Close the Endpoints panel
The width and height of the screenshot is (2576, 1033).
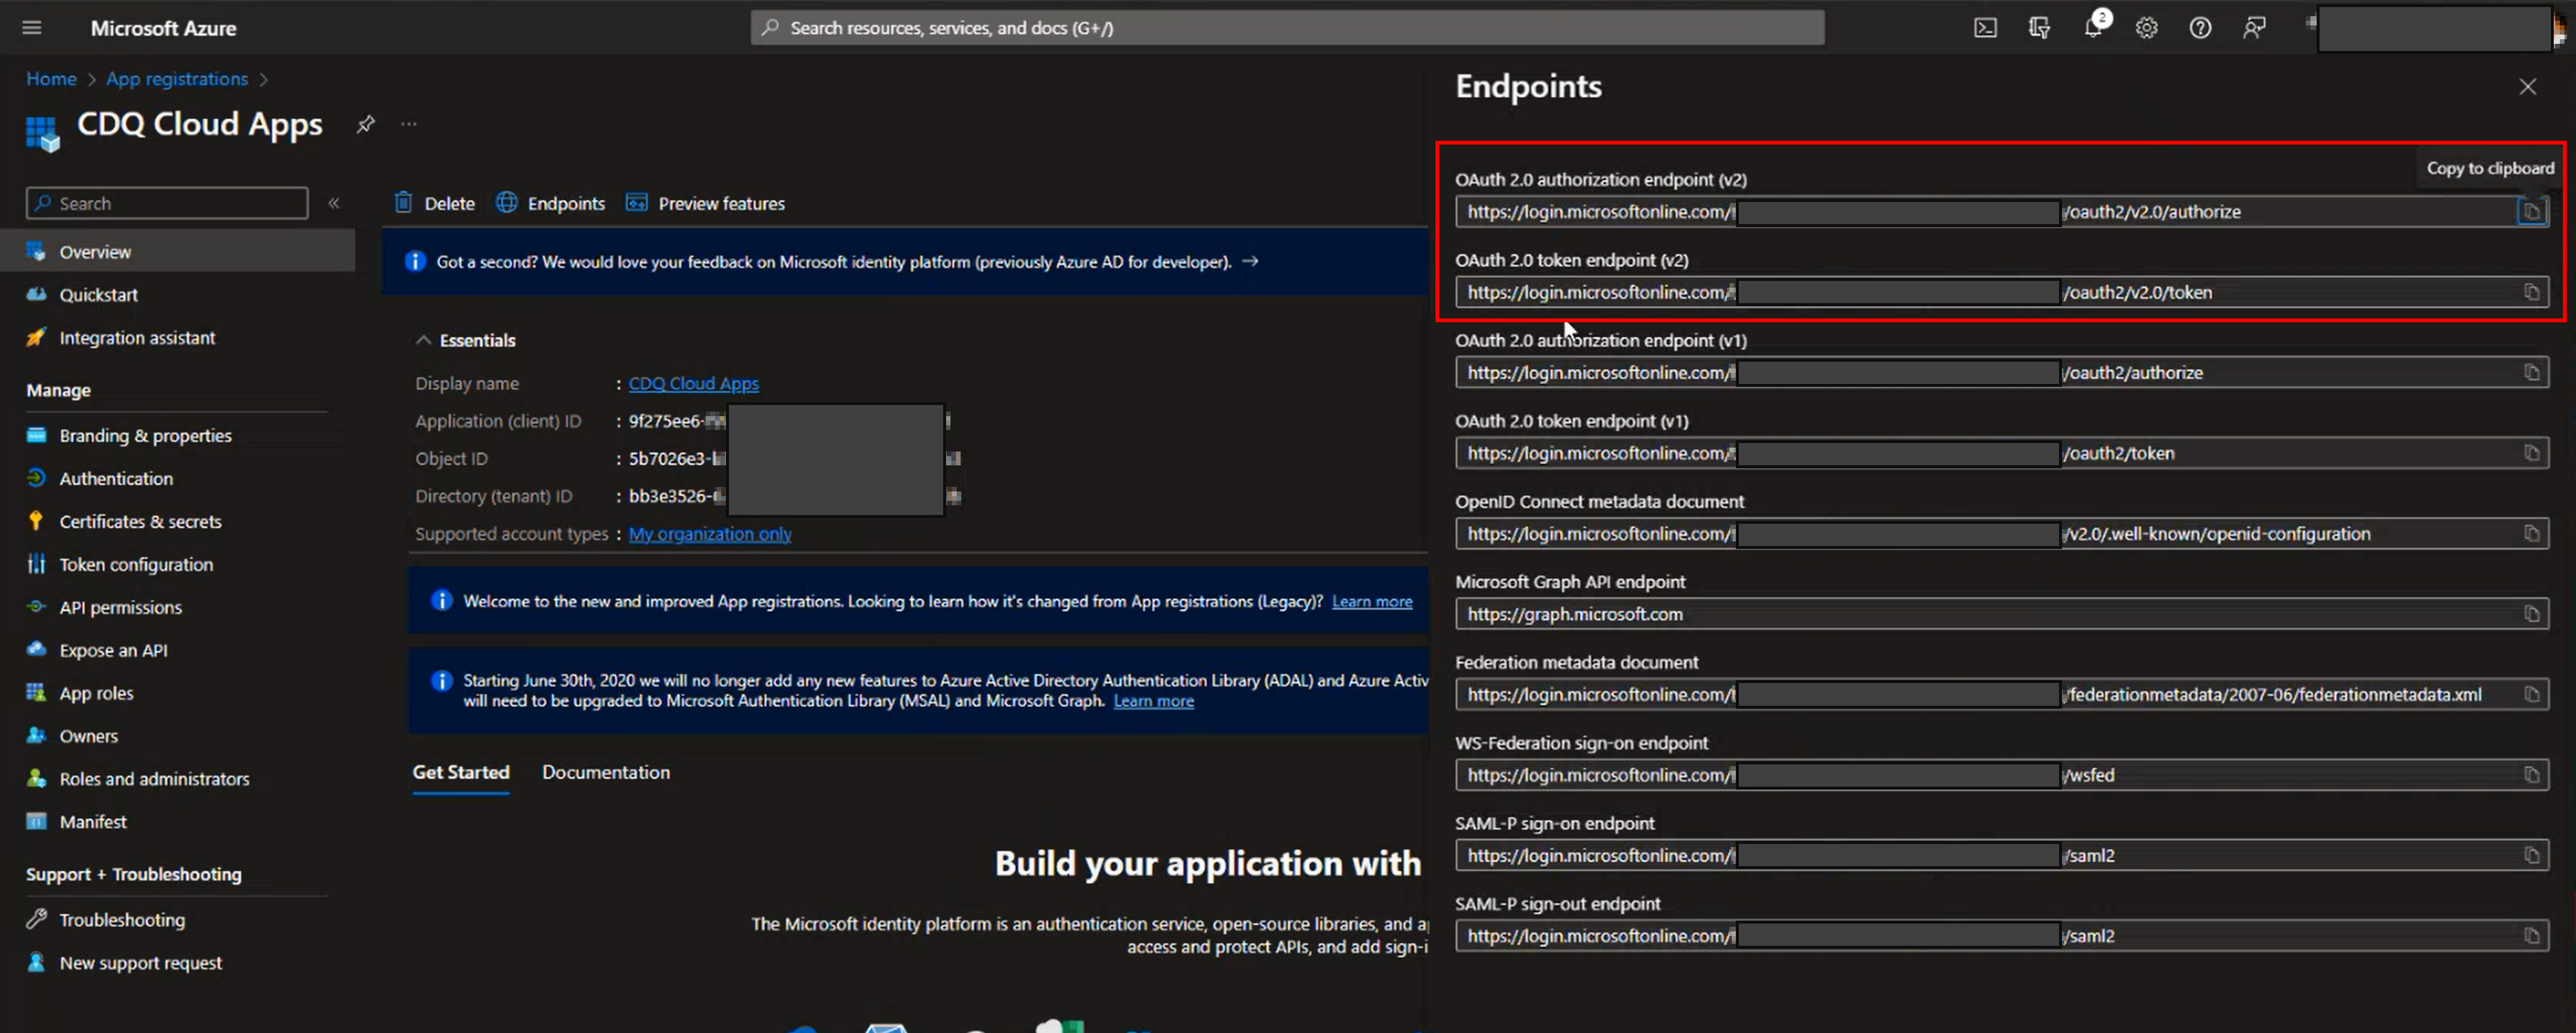click(x=2527, y=87)
